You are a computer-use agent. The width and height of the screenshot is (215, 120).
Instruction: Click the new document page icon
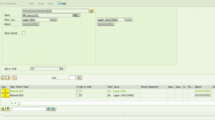click(x=22, y=4)
